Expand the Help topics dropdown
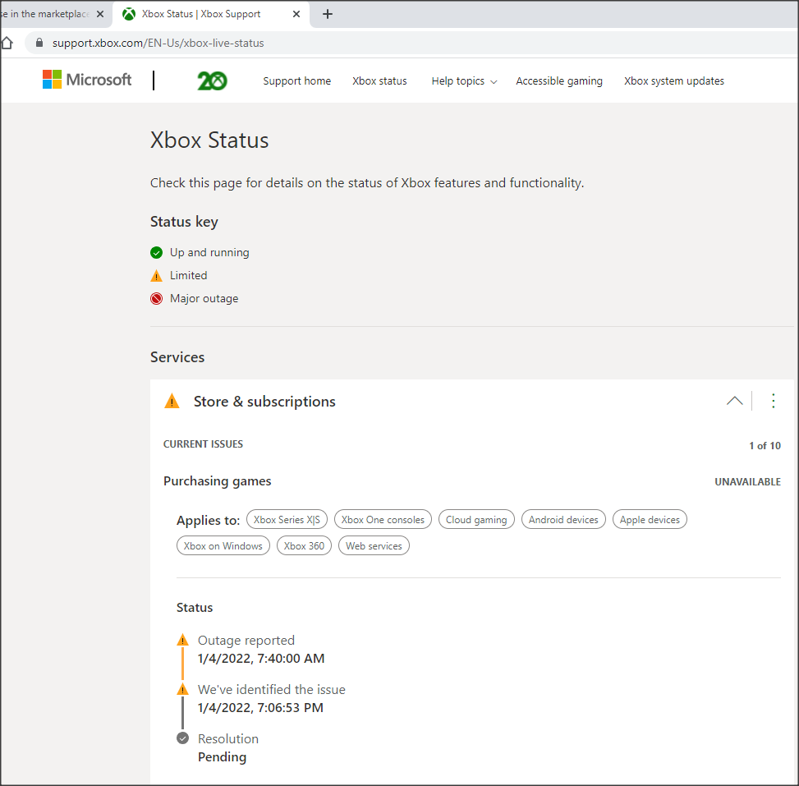This screenshot has width=799, height=786. click(464, 80)
